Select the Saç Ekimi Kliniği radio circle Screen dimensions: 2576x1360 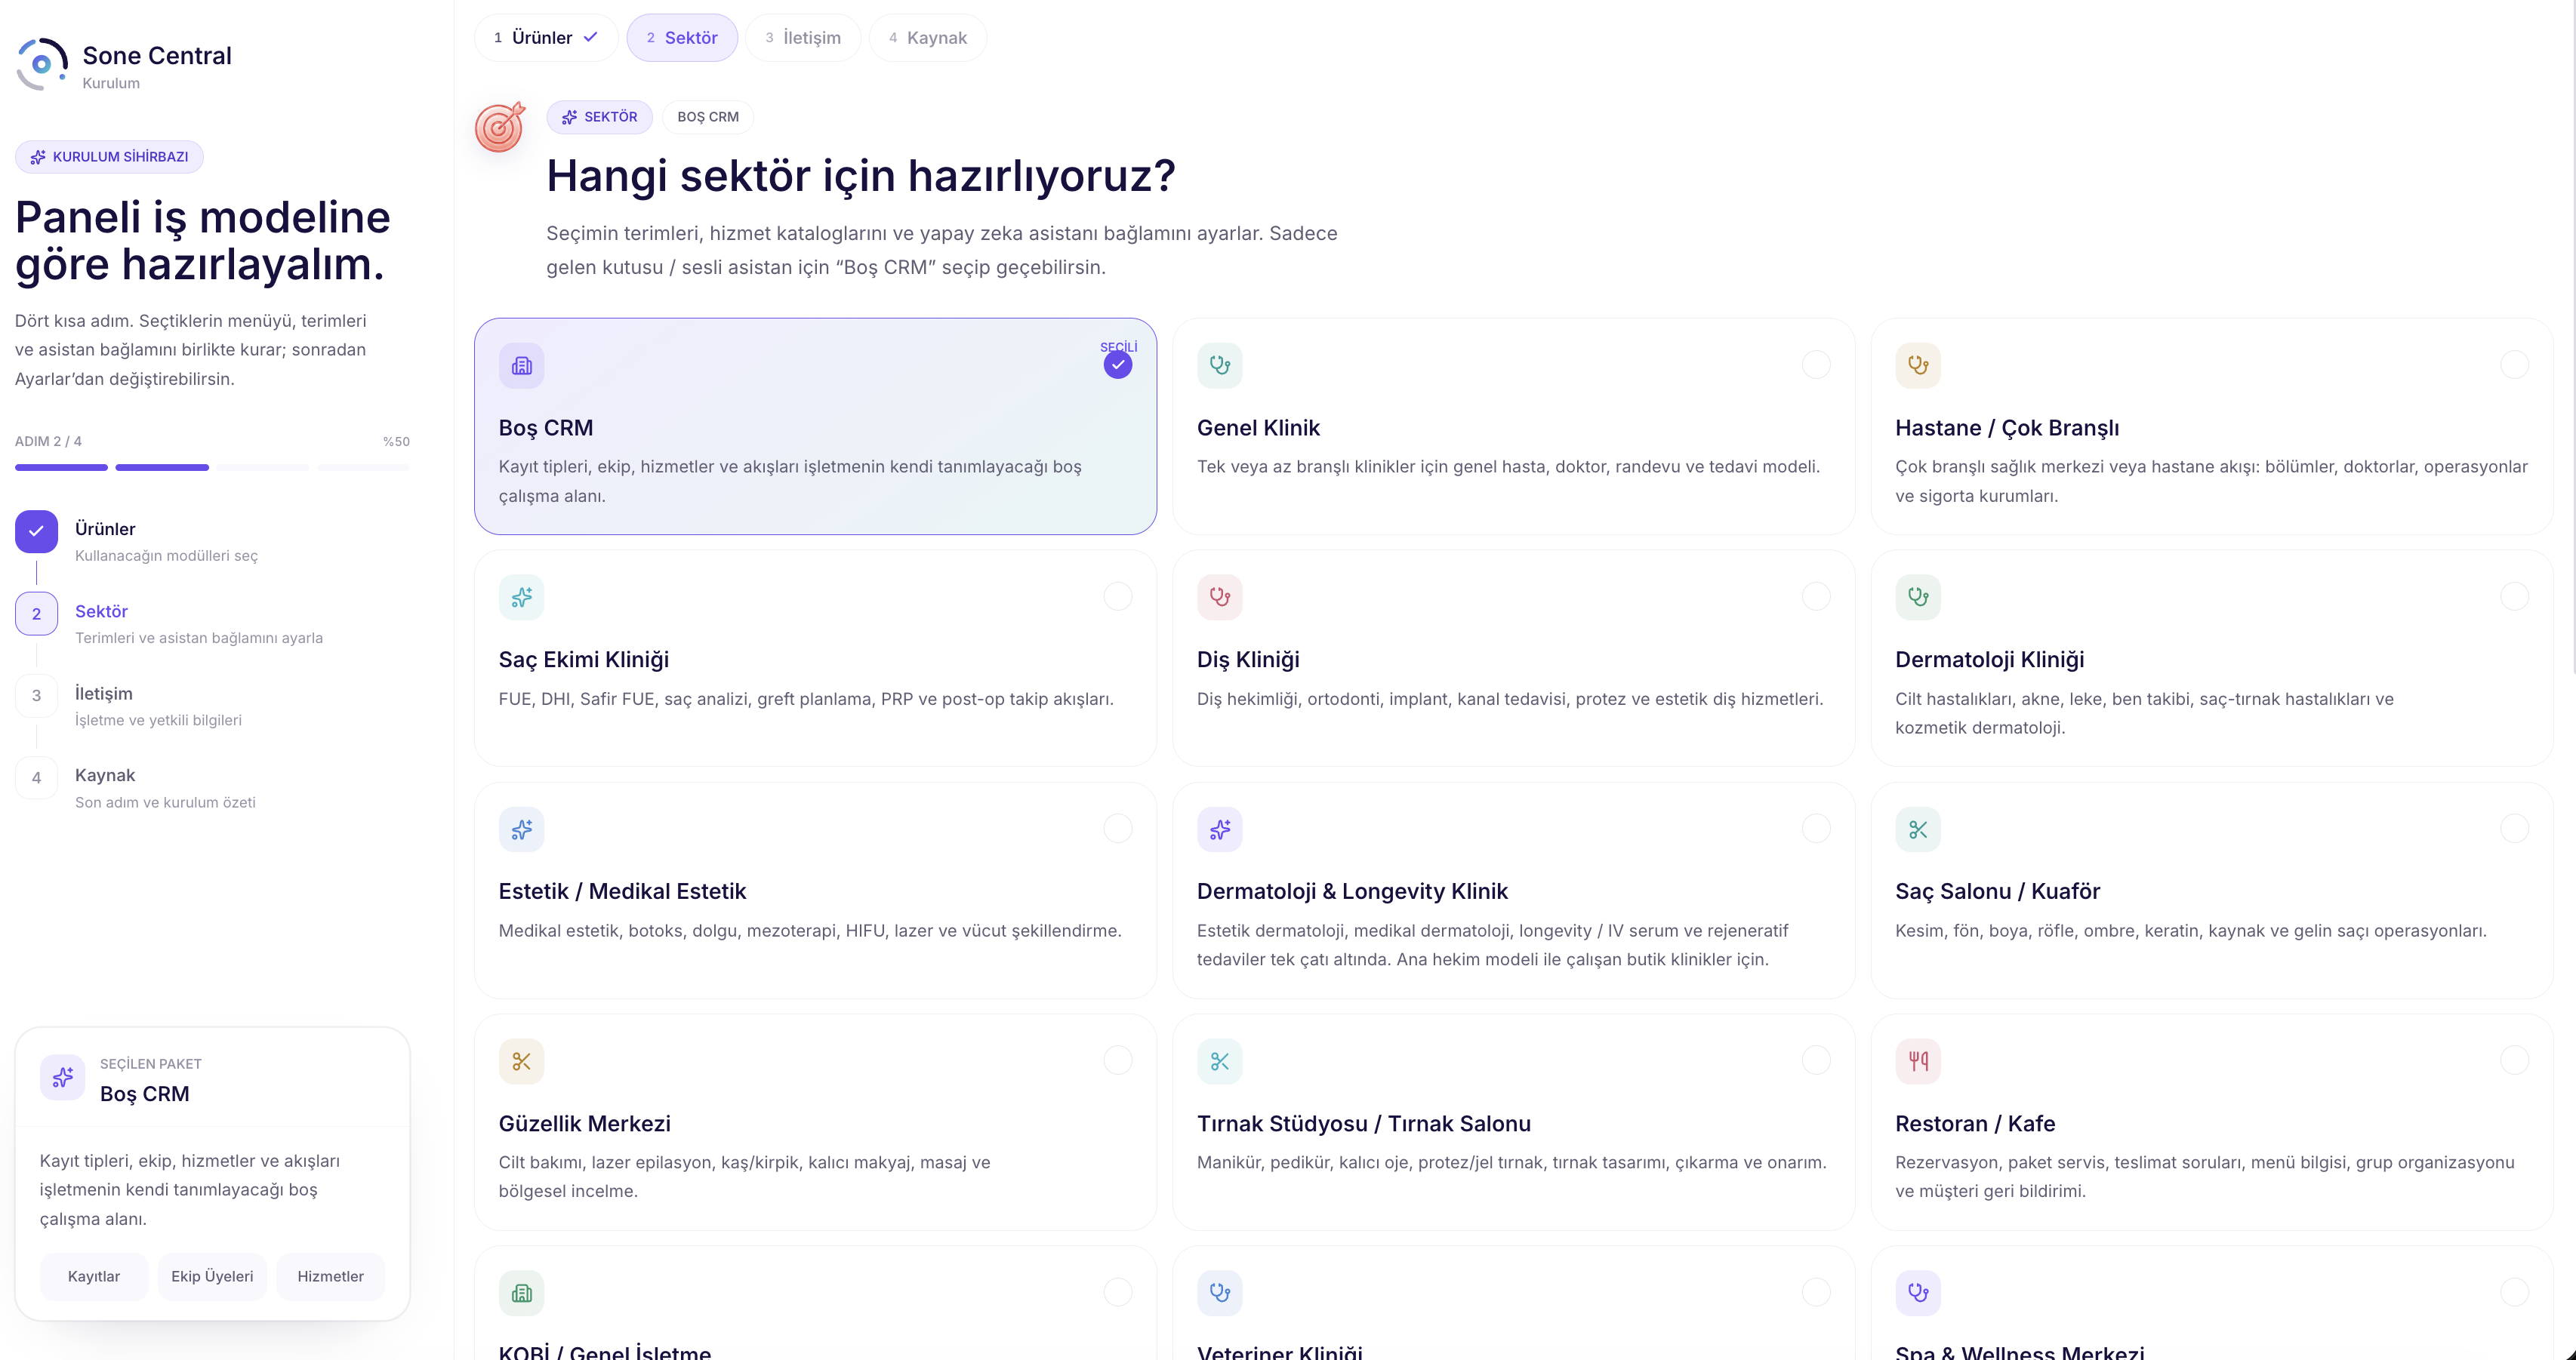(x=1118, y=597)
